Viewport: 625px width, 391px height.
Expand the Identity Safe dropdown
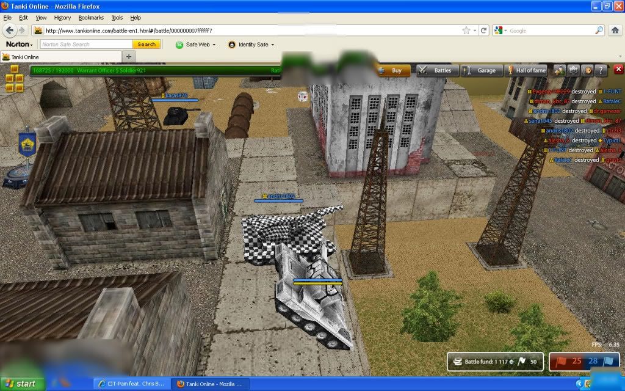pos(251,45)
